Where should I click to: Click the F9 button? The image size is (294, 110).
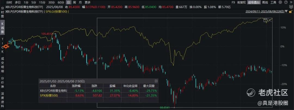[233, 2]
